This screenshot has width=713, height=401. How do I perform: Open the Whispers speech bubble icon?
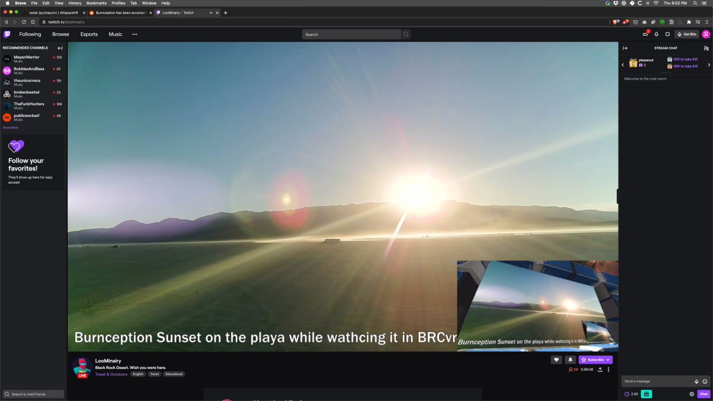click(x=667, y=34)
